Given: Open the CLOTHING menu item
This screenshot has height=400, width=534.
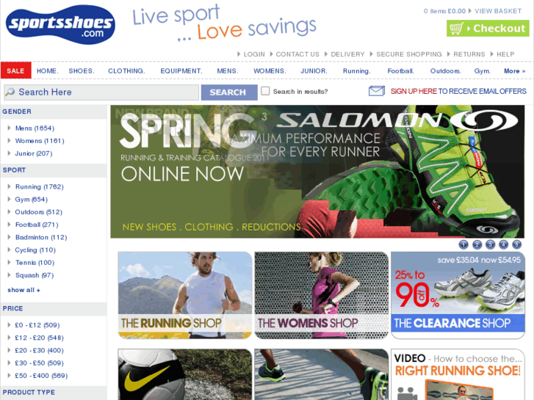Looking at the screenshot, I should pyautogui.click(x=126, y=70).
